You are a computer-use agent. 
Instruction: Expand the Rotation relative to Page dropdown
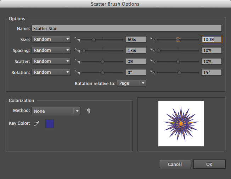(131, 83)
